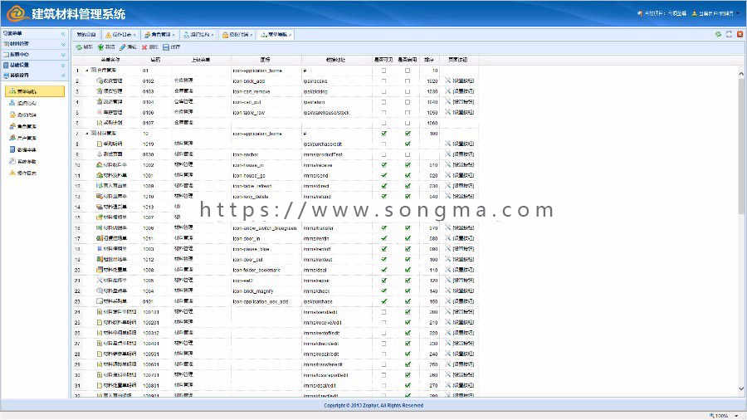
Task: Click the 数据字典 icon in left sidebar
Action: tap(12, 149)
